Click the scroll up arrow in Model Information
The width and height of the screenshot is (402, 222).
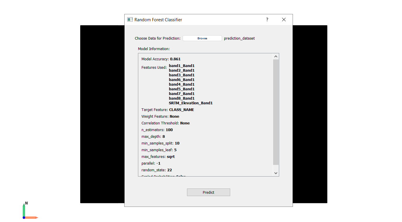[276, 57]
